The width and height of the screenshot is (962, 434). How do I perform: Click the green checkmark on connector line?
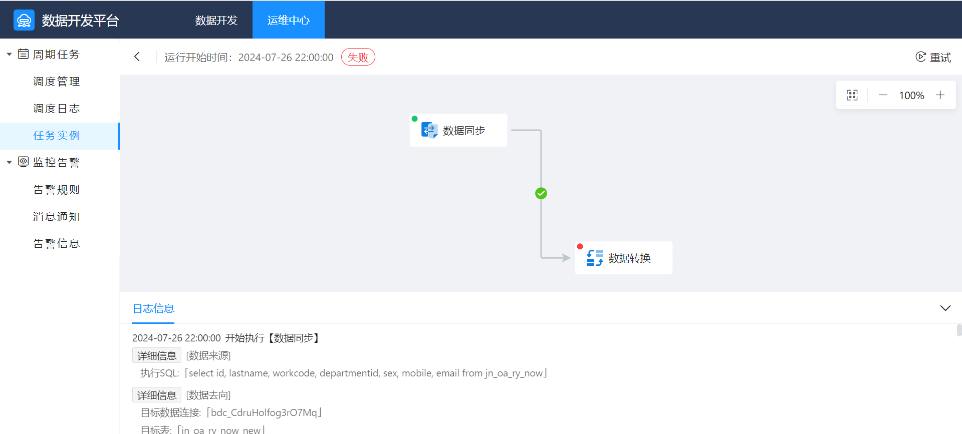pyautogui.click(x=541, y=193)
